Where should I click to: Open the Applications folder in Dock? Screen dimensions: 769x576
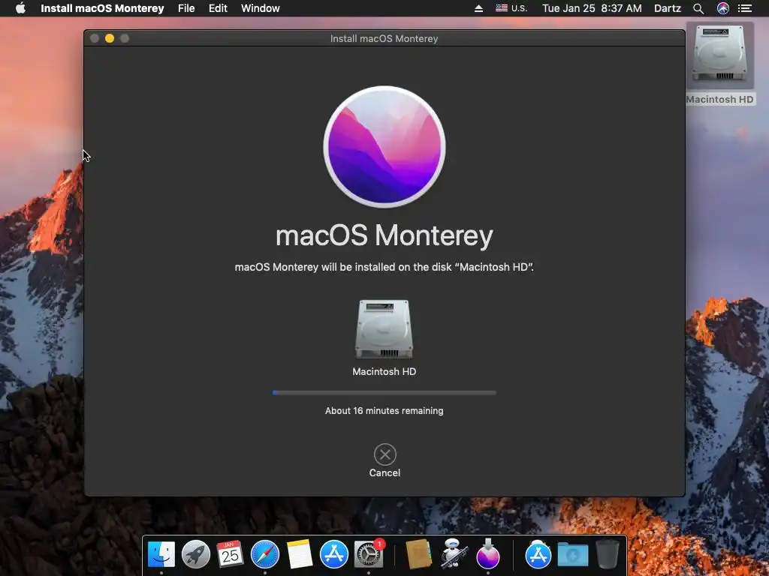tap(538, 554)
